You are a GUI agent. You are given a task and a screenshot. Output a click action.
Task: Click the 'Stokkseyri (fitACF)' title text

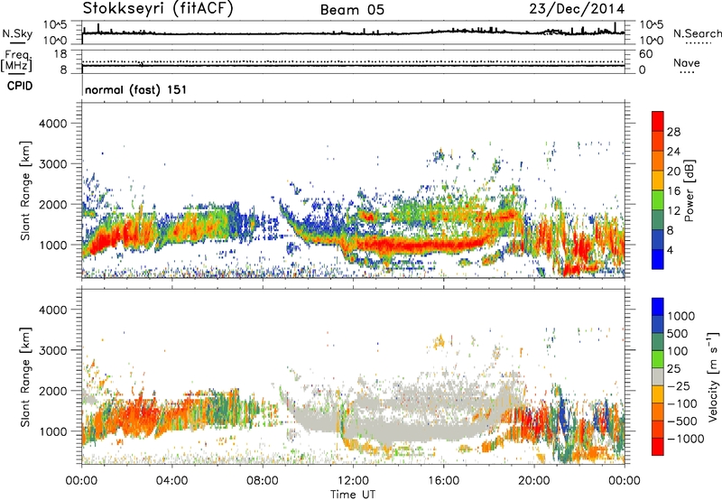(x=158, y=9)
